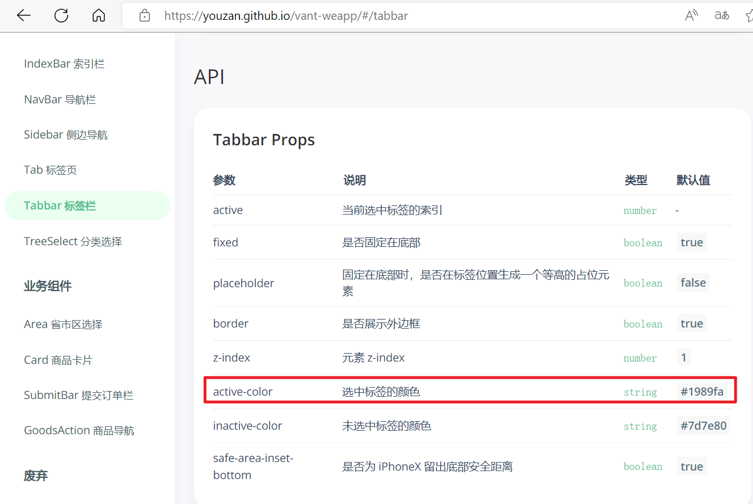The width and height of the screenshot is (753, 504).
Task: Click the string type in active-color row
Action: pos(640,392)
